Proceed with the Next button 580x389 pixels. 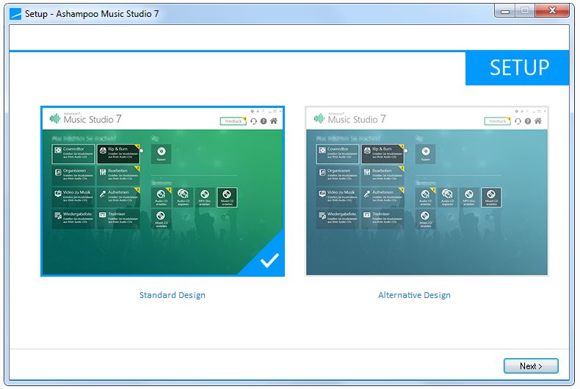click(531, 366)
